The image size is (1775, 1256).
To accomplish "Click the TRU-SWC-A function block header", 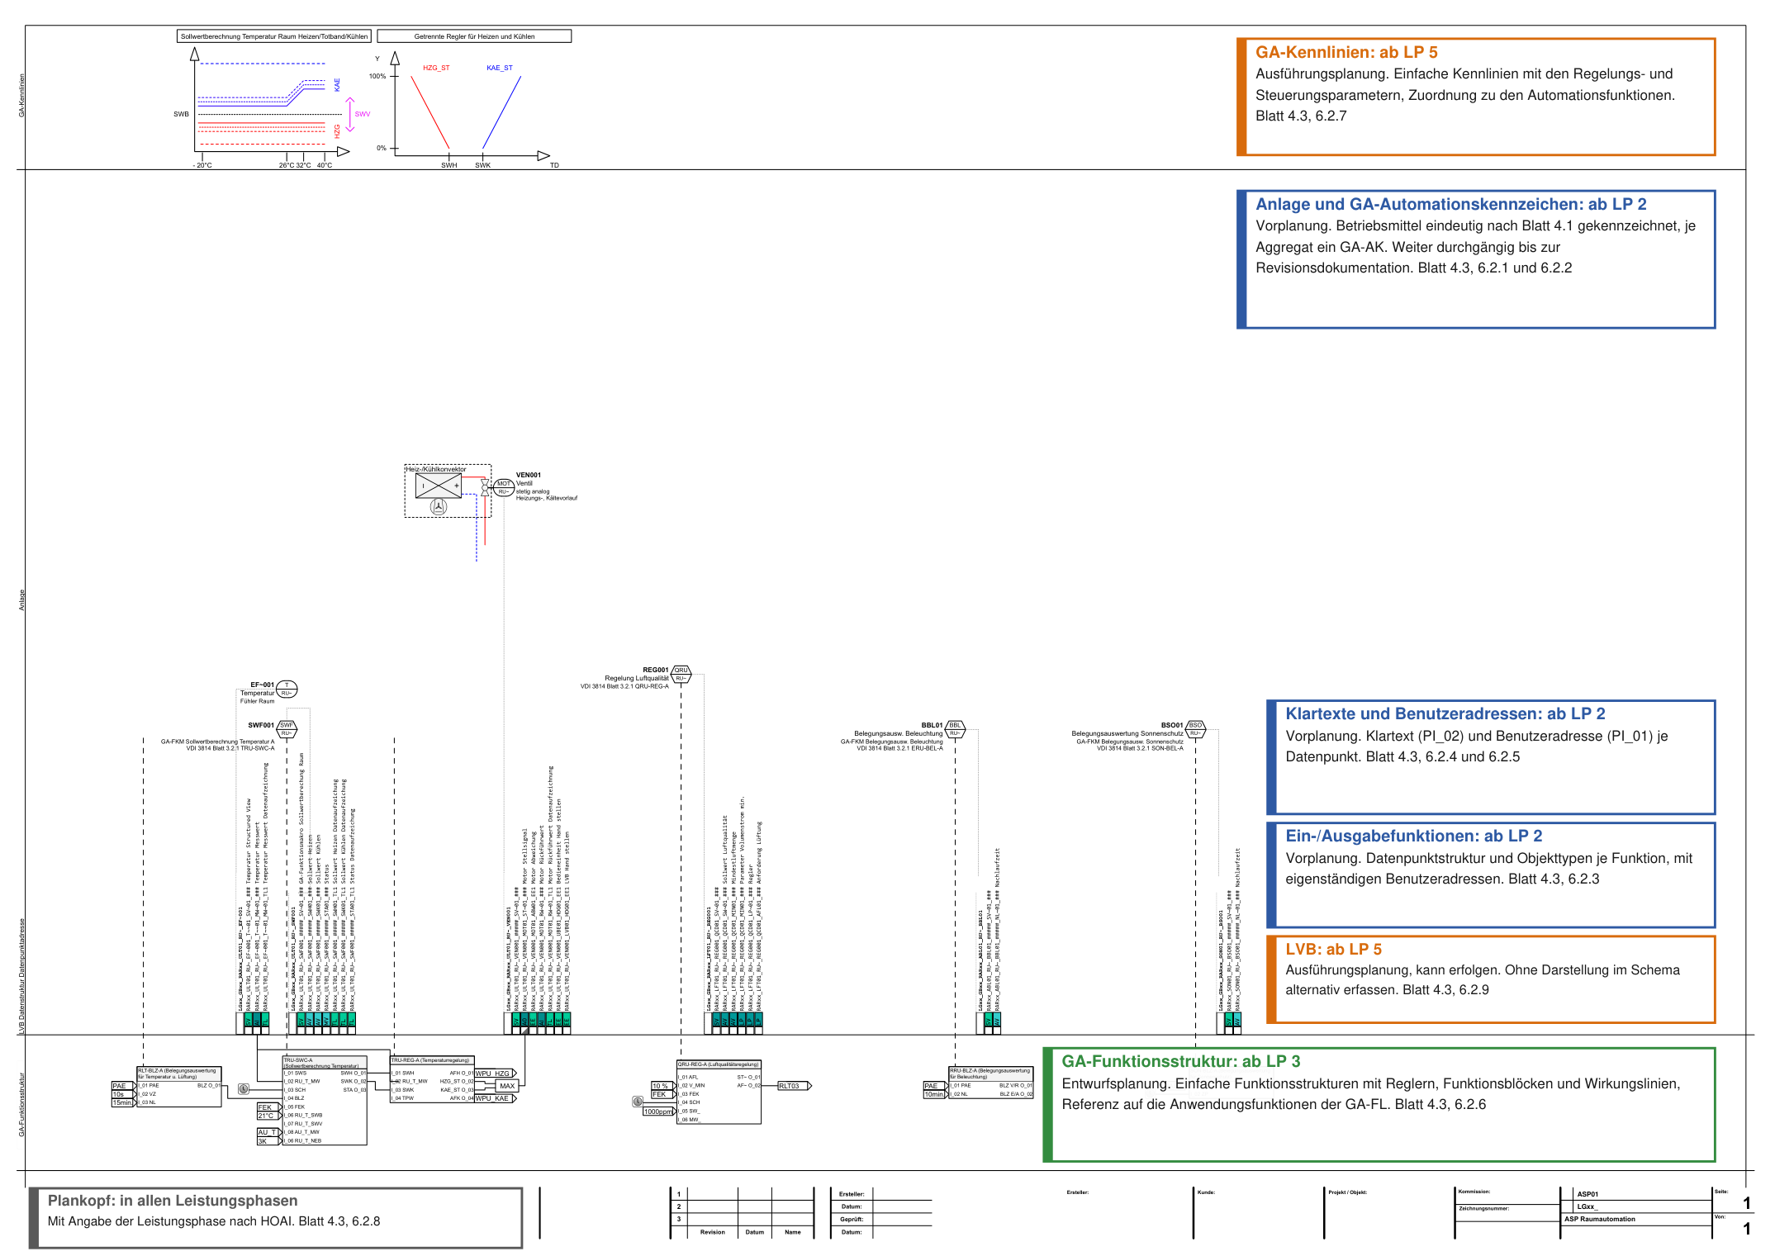I will coord(325,1063).
